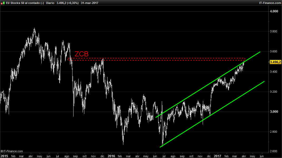Open the Diario timeframe label

click(50, 3)
